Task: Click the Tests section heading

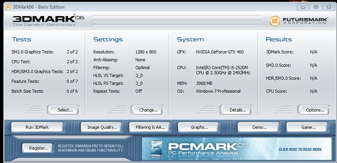Action: tap(22, 40)
